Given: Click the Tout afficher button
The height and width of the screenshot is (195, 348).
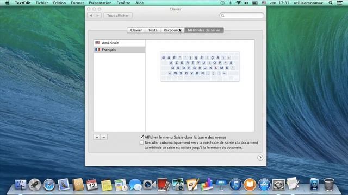Looking at the screenshot, I should click(118, 16).
